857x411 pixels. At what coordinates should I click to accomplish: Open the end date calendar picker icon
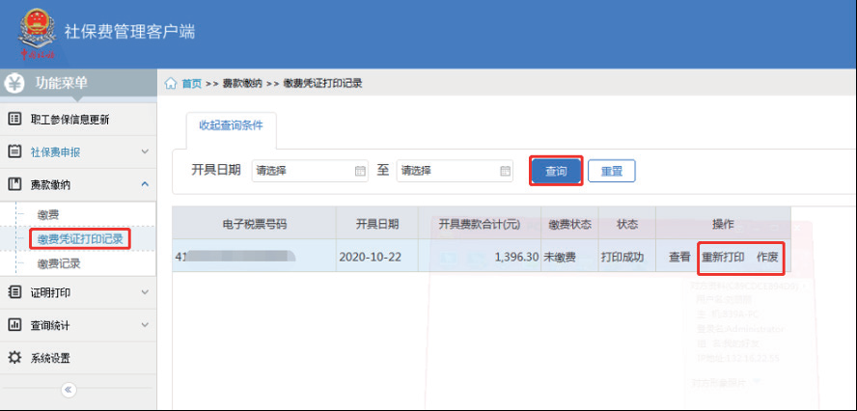coord(505,171)
